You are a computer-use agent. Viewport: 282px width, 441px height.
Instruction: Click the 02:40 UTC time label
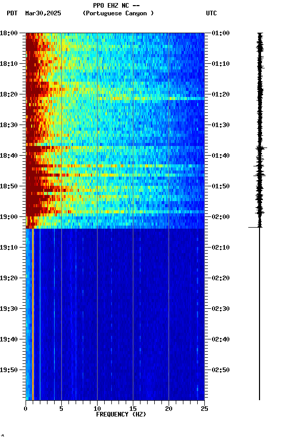tap(221, 339)
